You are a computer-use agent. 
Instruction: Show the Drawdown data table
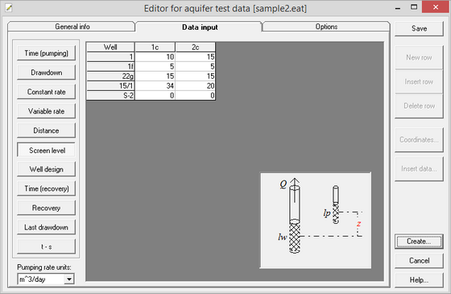46,72
